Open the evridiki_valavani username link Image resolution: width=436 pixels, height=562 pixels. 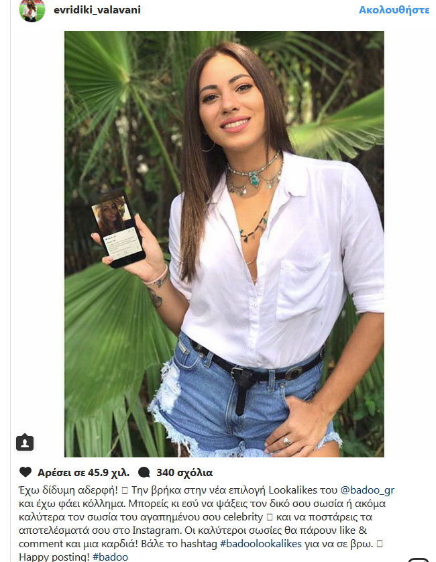[x=97, y=9]
